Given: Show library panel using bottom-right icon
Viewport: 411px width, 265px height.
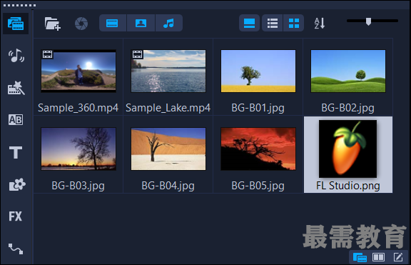Looking at the screenshot, I should tap(360, 257).
